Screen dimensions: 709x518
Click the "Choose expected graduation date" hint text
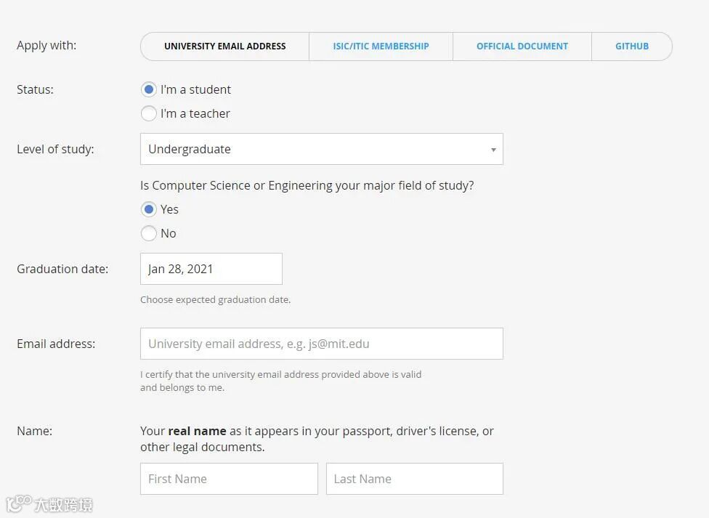pyautogui.click(x=215, y=299)
